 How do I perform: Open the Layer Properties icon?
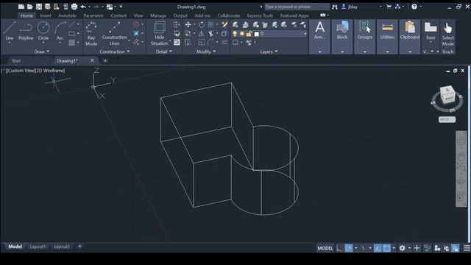click(235, 24)
